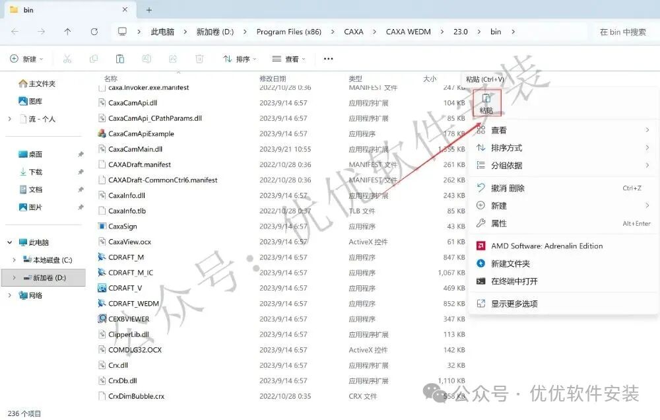Sort by 修改日期 column header
Screen dimensions: 660x420
[273, 79]
